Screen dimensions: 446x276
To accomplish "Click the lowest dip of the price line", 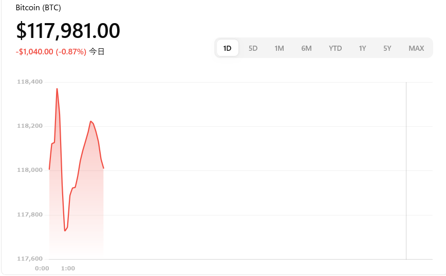I will [x=65, y=230].
